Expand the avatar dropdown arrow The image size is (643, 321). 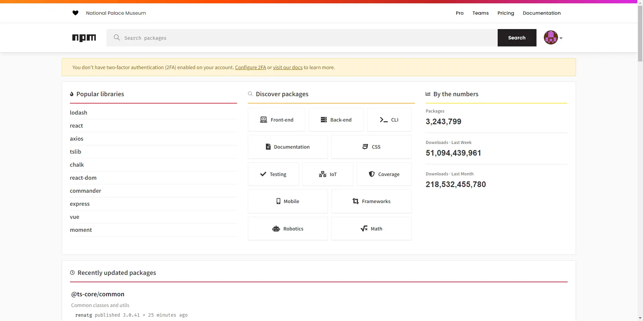pyautogui.click(x=561, y=38)
